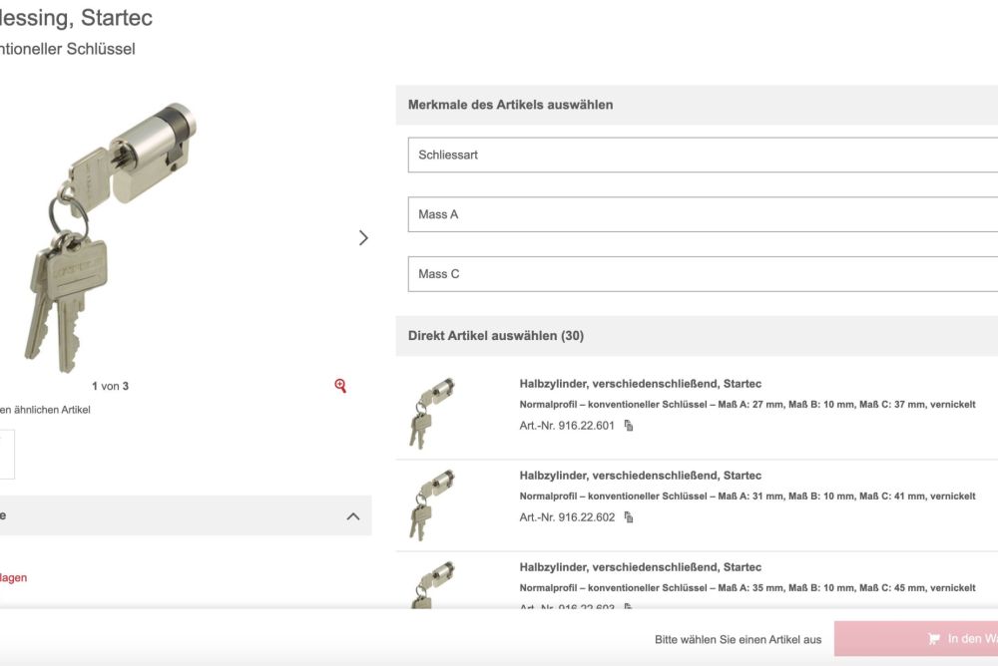Click the shopping cart icon in the cart button
Screen dimensions: 998x666
934,639
